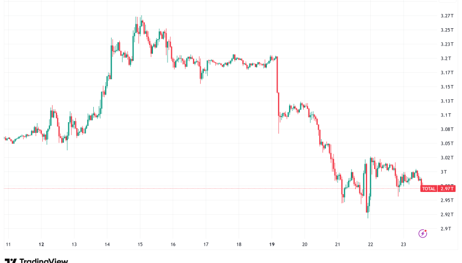Click the purple lightning bolt icon
This screenshot has height=263, width=462.
[x=423, y=233]
